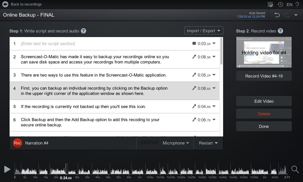Switch language using the EN menu item
Screen dimensions: 303x182
pyautogui.click(x=289, y=4)
